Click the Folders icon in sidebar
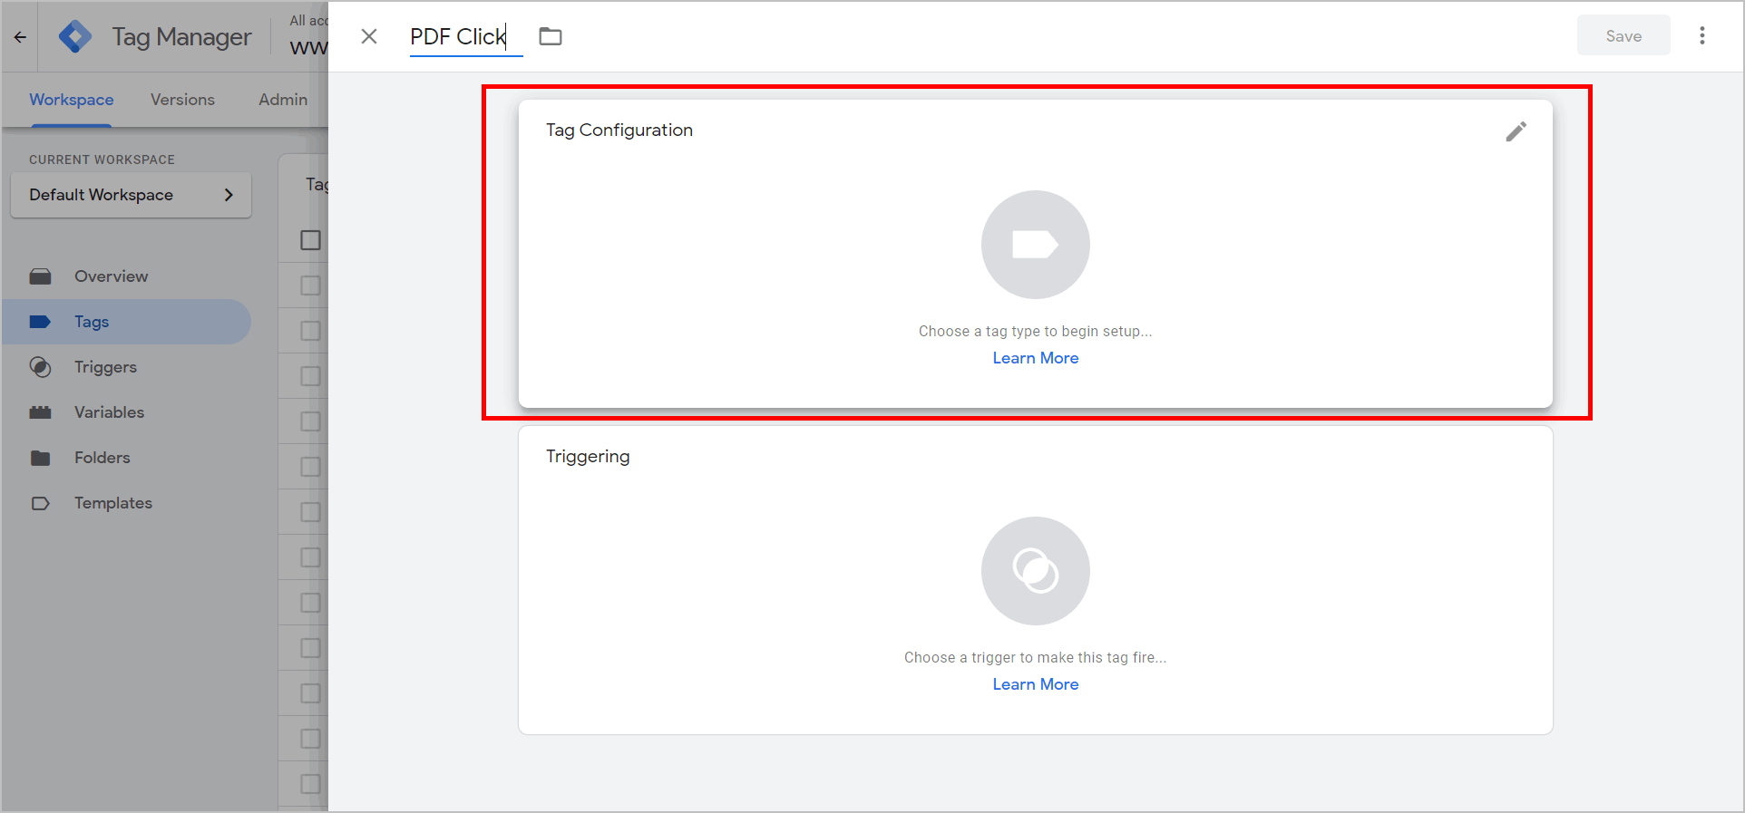The width and height of the screenshot is (1745, 813). click(x=40, y=458)
